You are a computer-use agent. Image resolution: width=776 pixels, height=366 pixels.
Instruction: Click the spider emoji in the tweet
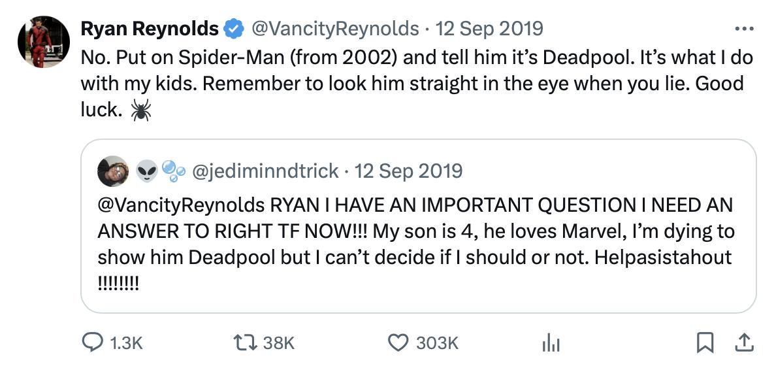coord(140,111)
